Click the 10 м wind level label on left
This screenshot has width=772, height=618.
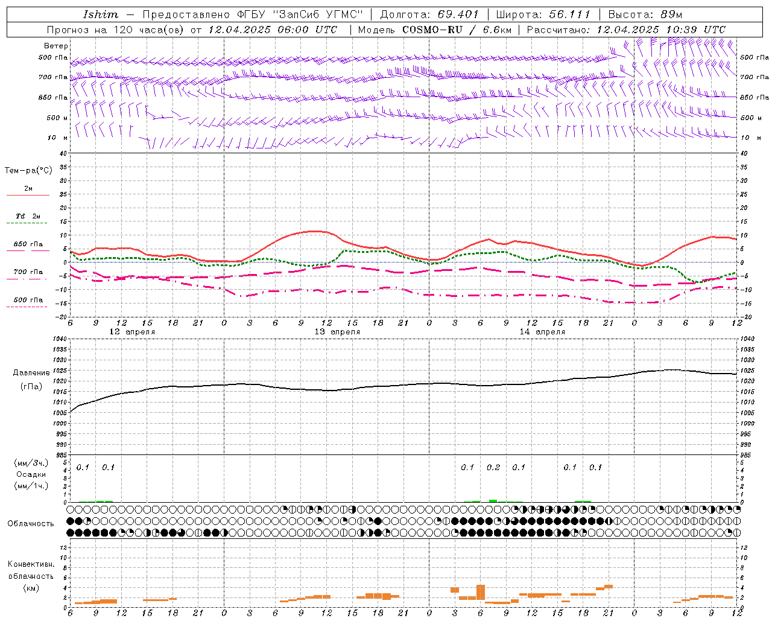(58, 138)
